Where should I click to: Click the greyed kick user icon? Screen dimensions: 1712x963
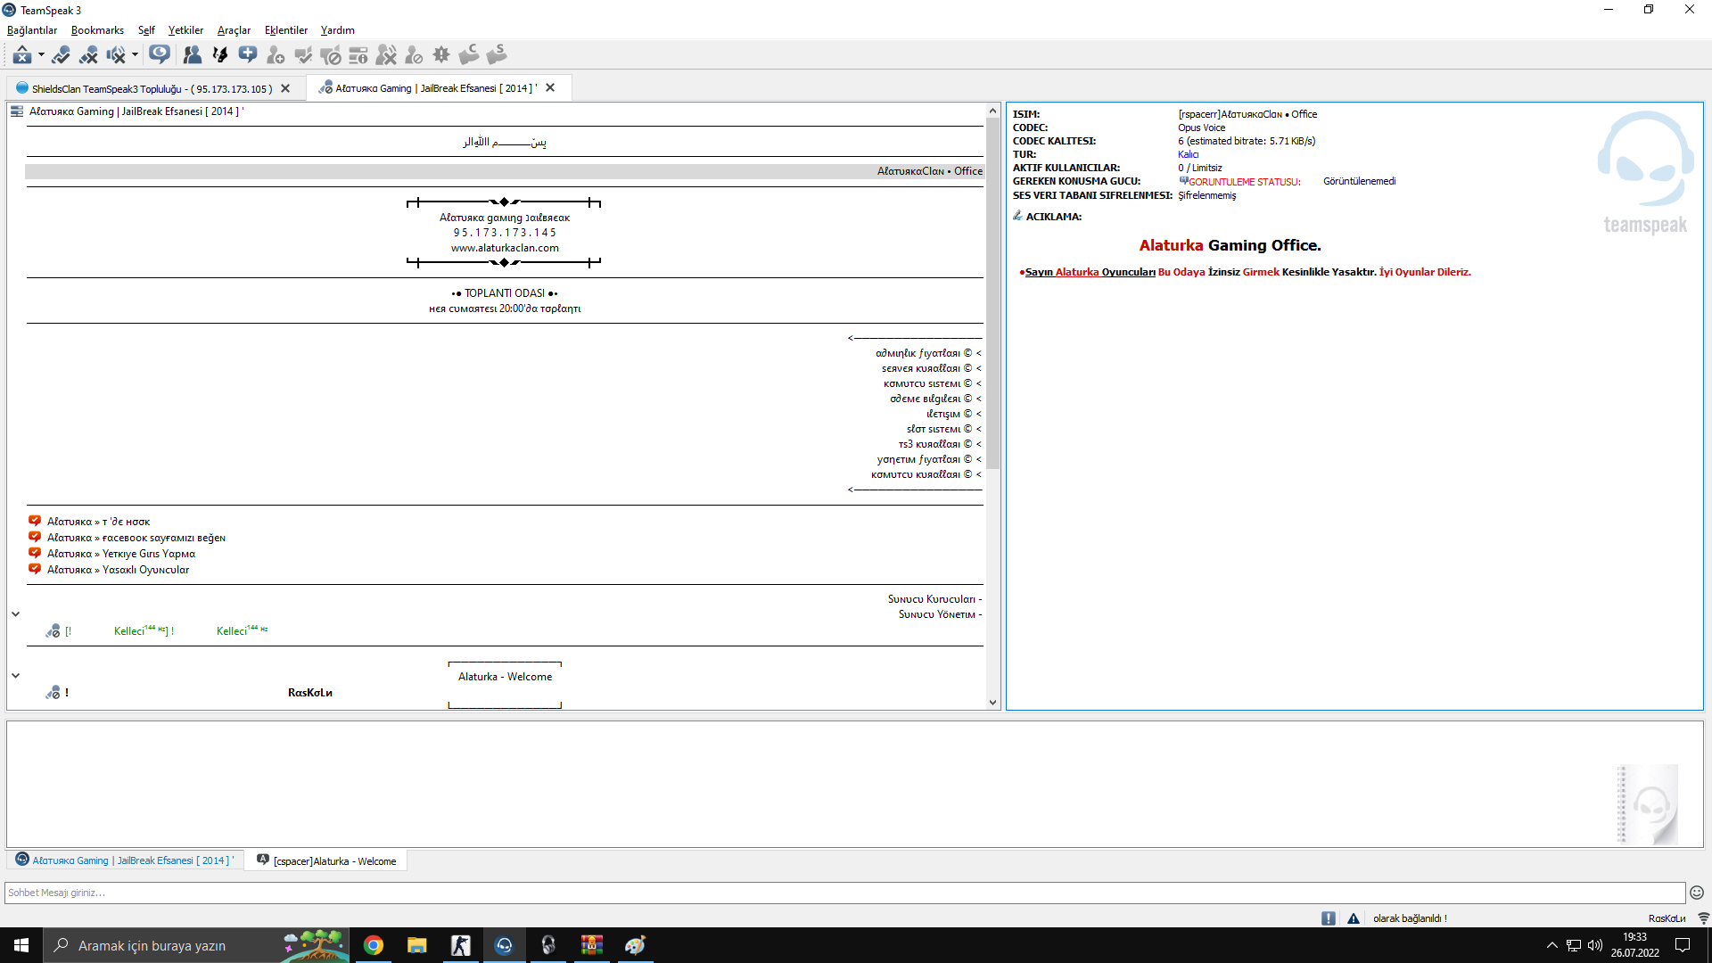(386, 55)
